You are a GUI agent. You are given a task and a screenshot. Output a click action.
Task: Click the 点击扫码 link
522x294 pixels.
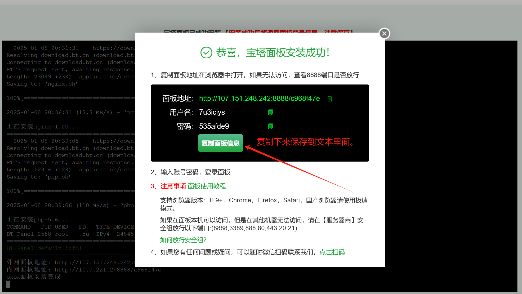pos(332,252)
